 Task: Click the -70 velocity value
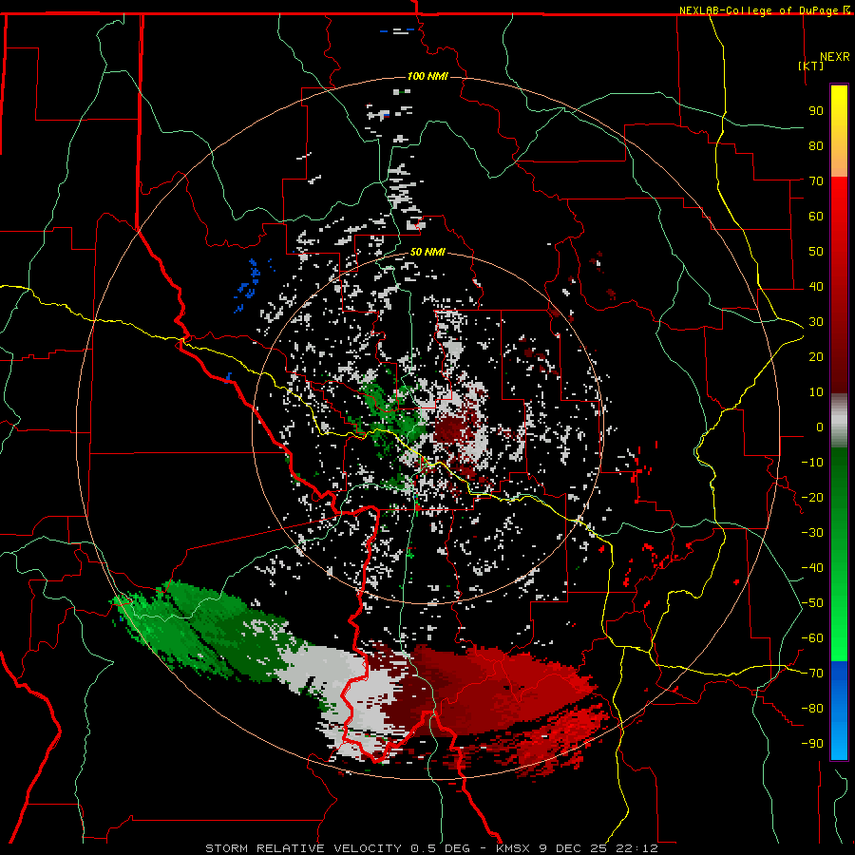(x=812, y=674)
